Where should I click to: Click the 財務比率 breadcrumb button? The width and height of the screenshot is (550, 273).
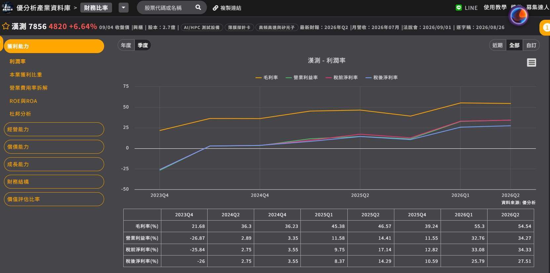point(96,8)
